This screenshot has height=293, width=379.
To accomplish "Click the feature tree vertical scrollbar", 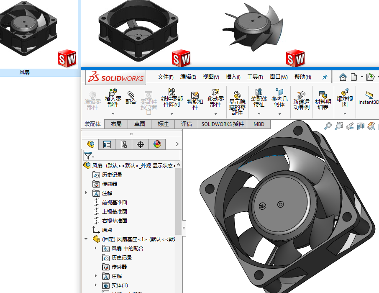I will (x=178, y=201).
